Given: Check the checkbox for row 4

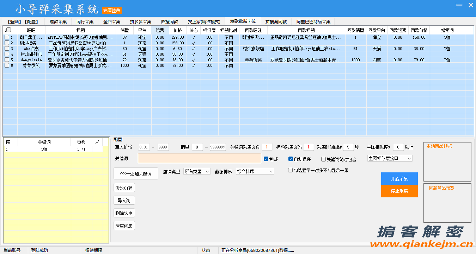Looking at the screenshot, I should click(7, 54).
